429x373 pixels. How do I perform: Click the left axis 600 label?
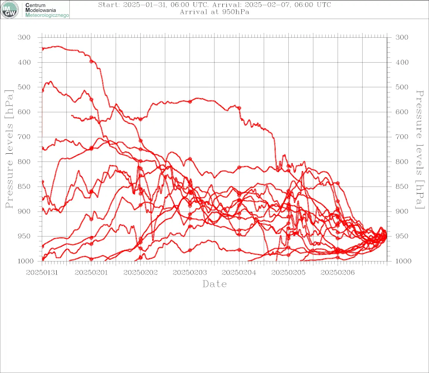coord(24,112)
